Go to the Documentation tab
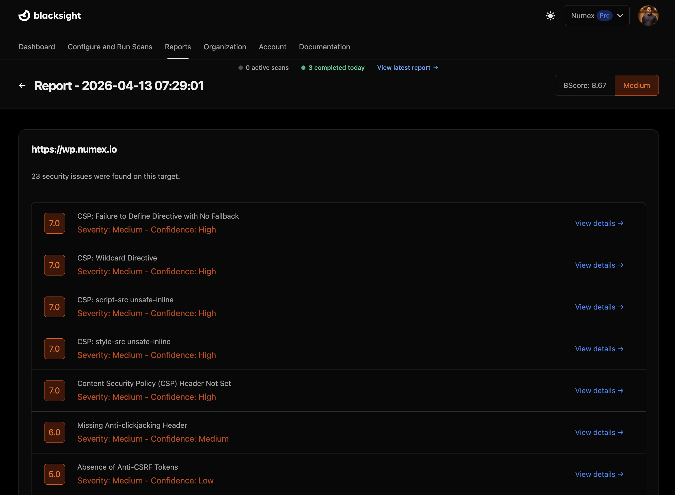 coord(324,47)
